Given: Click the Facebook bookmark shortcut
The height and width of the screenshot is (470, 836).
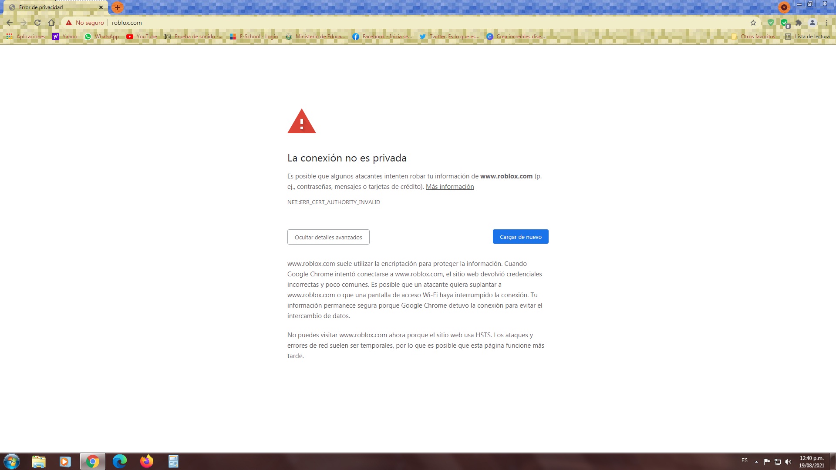Looking at the screenshot, I should [x=382, y=36].
